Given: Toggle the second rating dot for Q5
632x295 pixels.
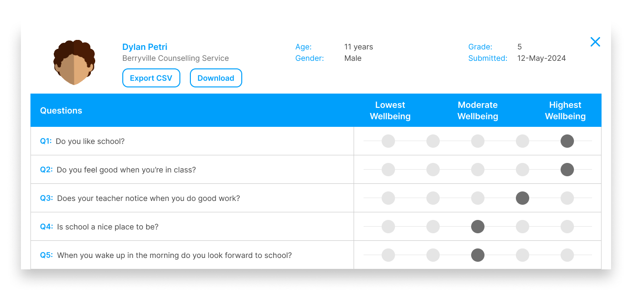Looking at the screenshot, I should pos(433,255).
